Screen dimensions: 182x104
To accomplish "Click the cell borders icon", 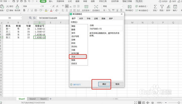I will pyautogui.click(x=36, y=10).
